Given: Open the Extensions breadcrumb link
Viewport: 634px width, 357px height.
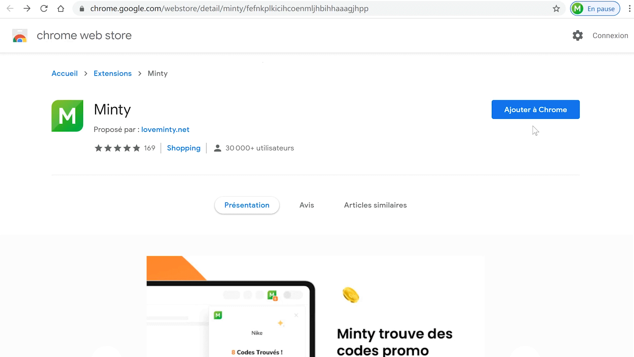Looking at the screenshot, I should 113,73.
